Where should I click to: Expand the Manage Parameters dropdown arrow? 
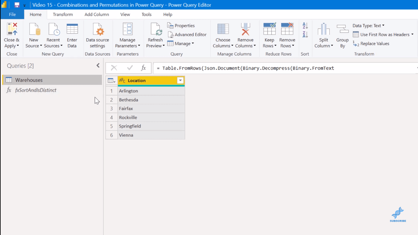[139, 46]
